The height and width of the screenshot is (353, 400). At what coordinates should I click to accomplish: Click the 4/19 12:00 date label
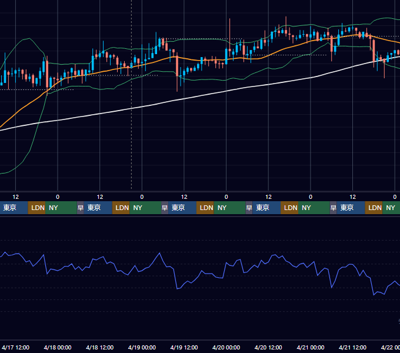(184, 347)
